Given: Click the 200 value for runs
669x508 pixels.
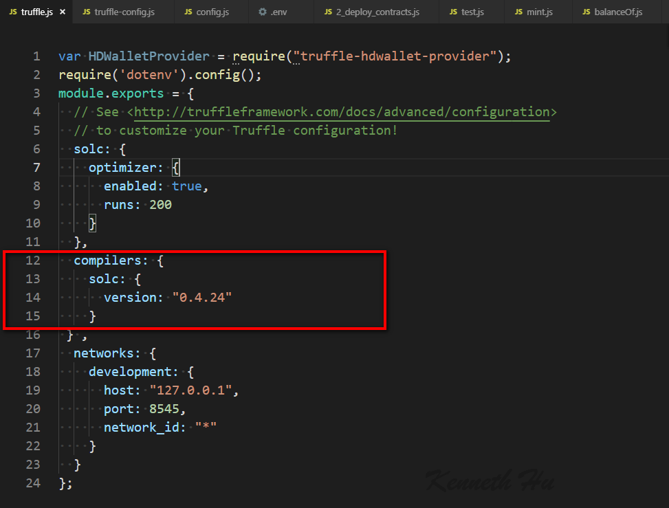Looking at the screenshot, I should tap(160, 205).
